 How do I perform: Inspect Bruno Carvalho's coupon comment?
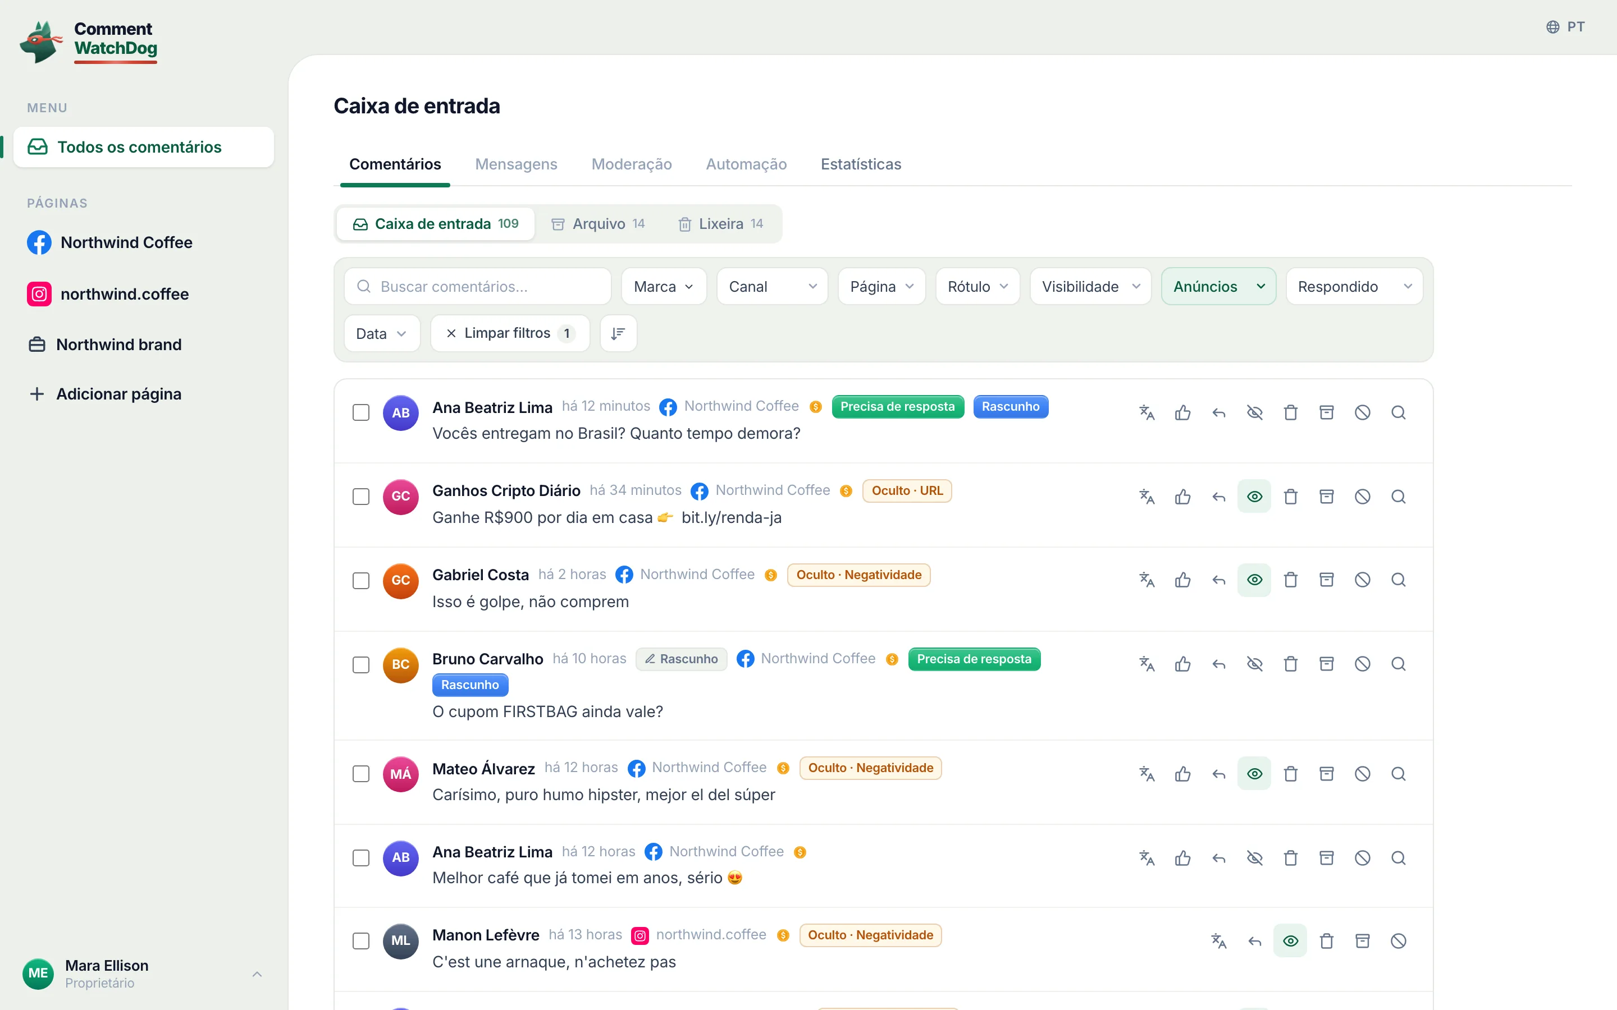[1399, 664]
